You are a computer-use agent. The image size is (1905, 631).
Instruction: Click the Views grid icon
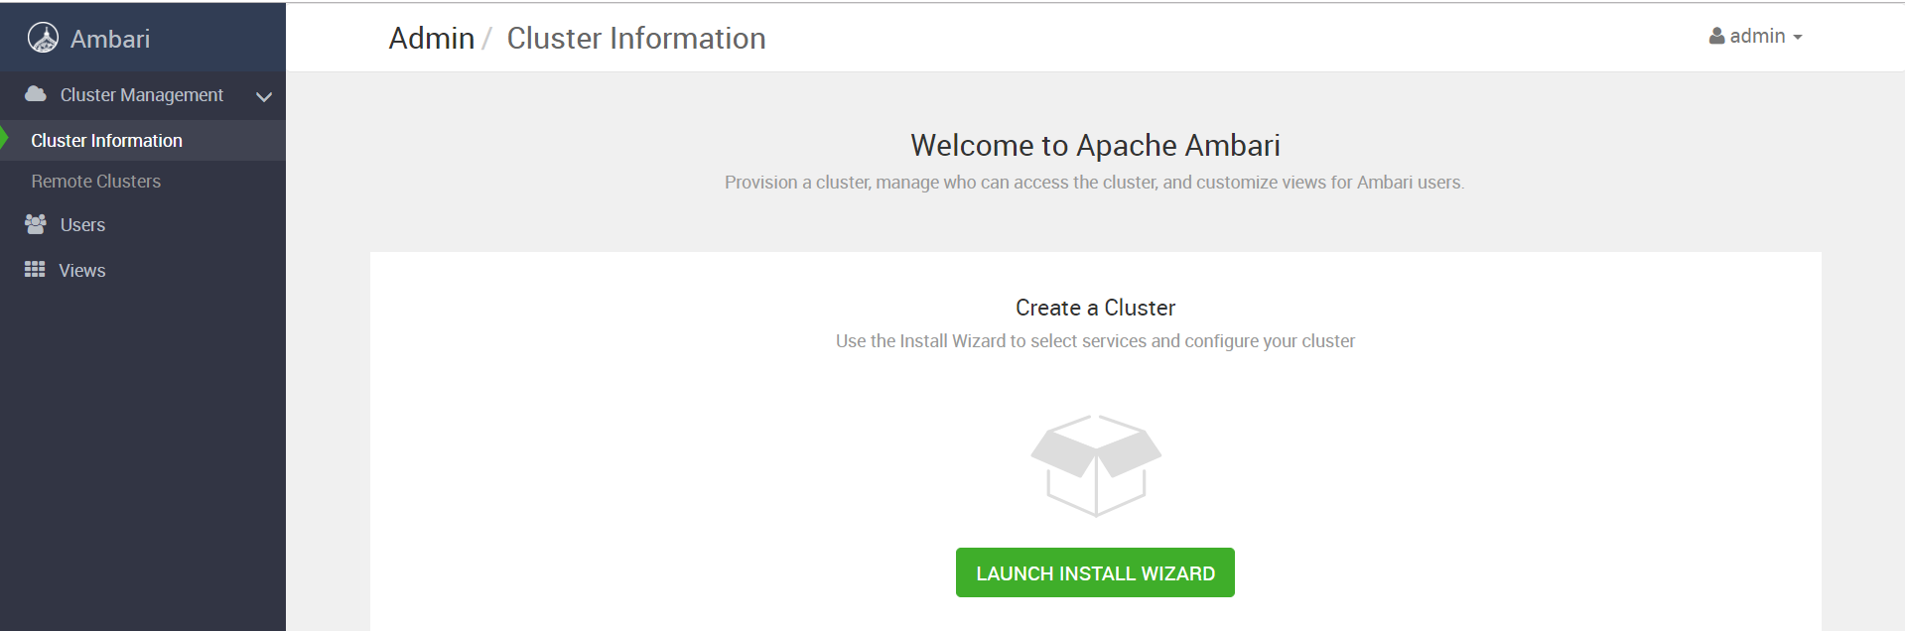[35, 270]
